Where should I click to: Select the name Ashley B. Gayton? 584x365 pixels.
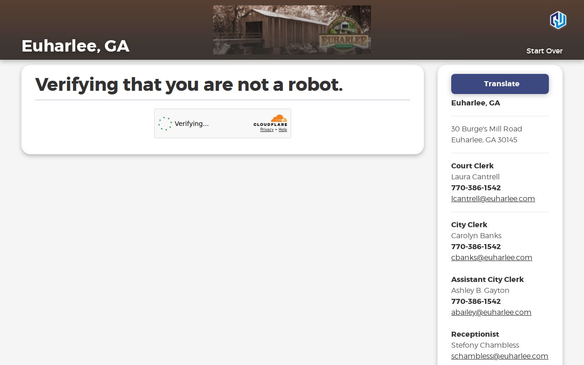[480, 291]
